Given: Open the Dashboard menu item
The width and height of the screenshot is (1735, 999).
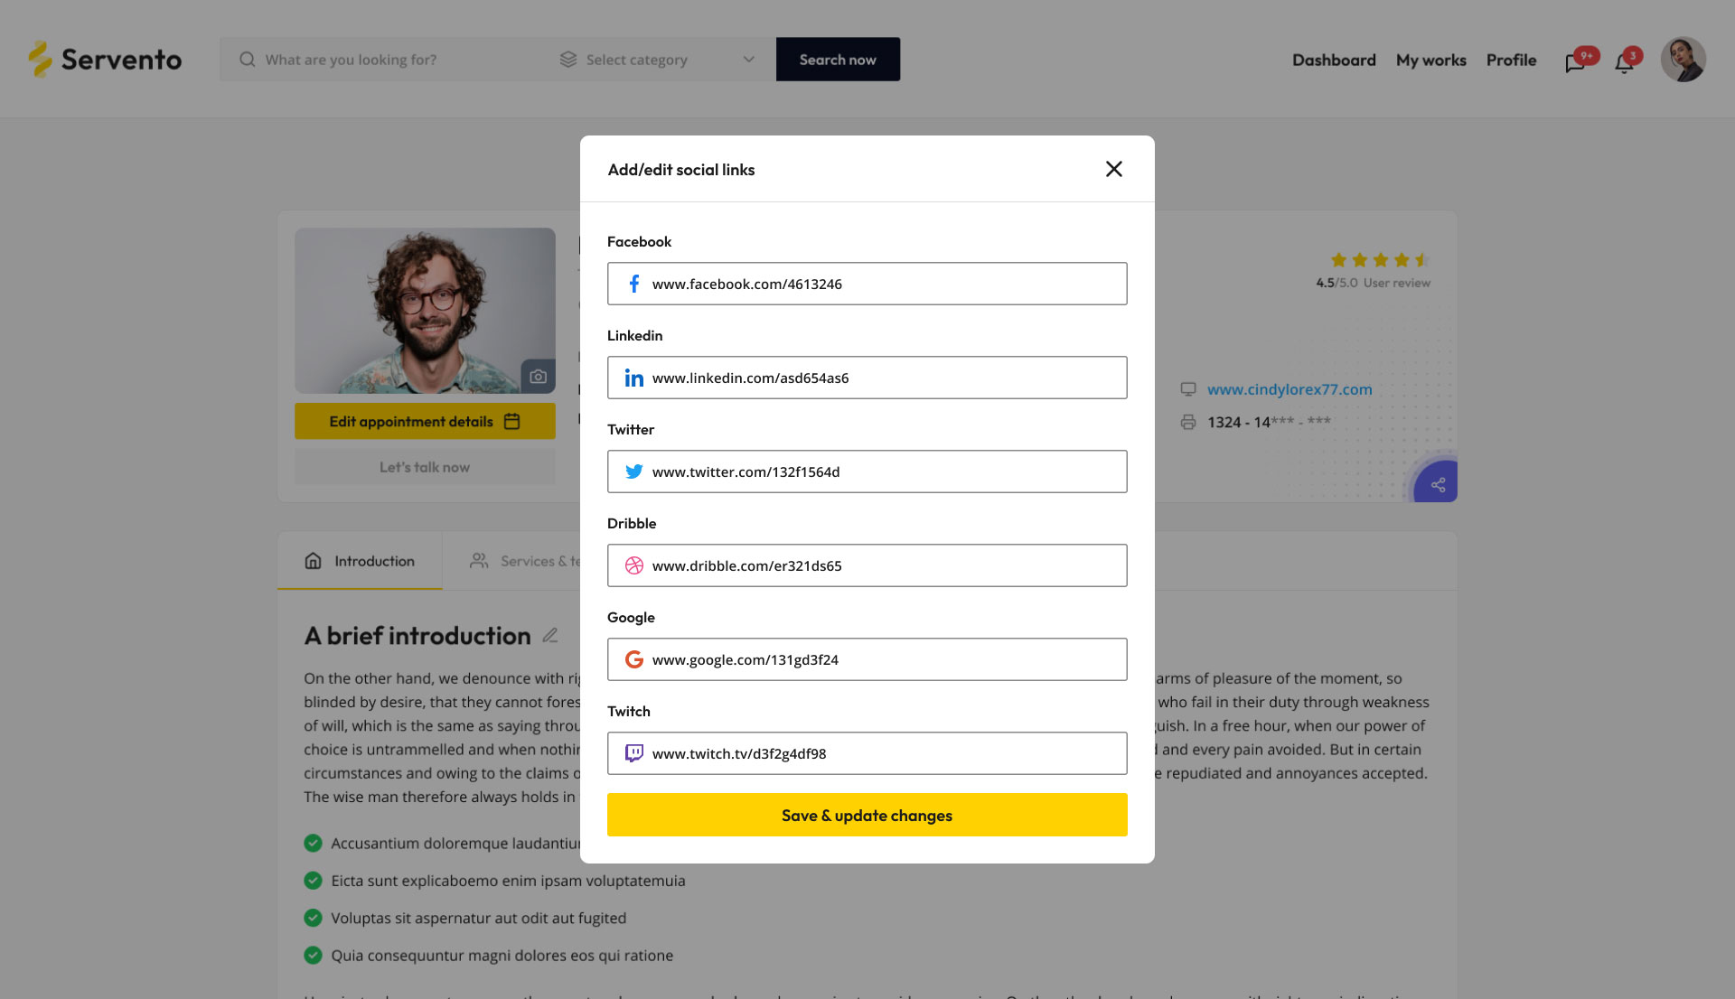Looking at the screenshot, I should coord(1334,60).
